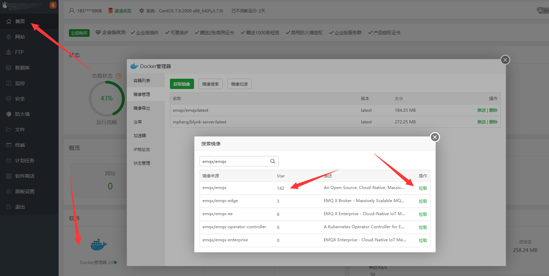549x276 pixels.
Task: Click the 网站 count 0 in 概览
Action: (x=110, y=186)
